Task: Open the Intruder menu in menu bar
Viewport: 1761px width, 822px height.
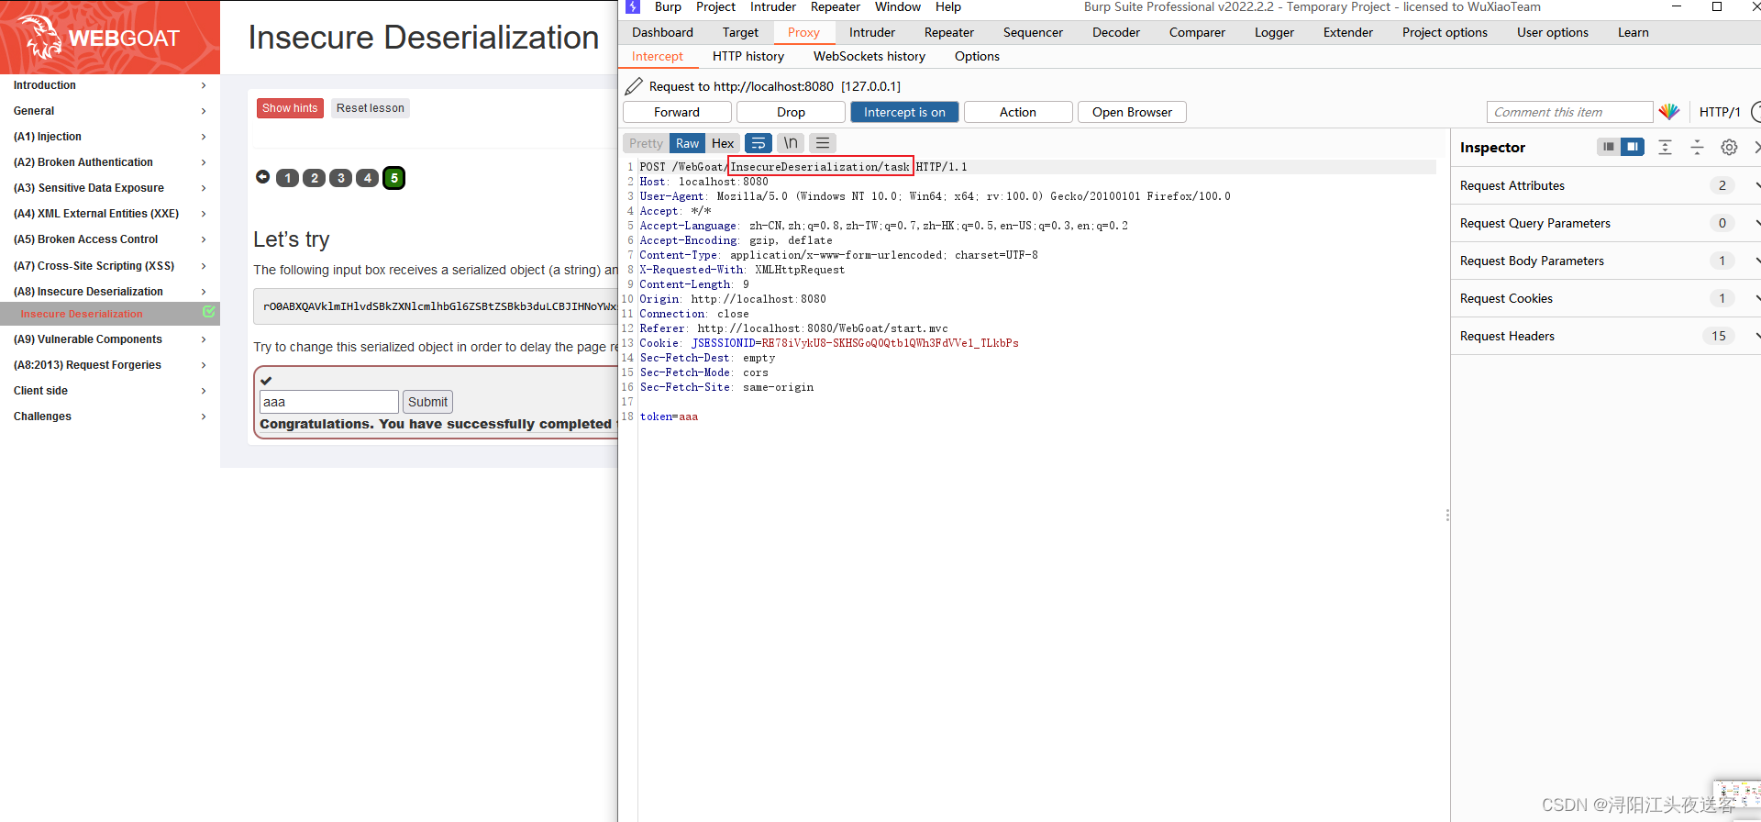Action: pos(773,7)
